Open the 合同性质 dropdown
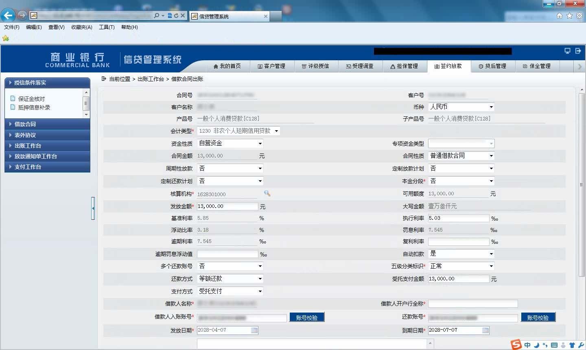The height and width of the screenshot is (350, 586). (461, 156)
